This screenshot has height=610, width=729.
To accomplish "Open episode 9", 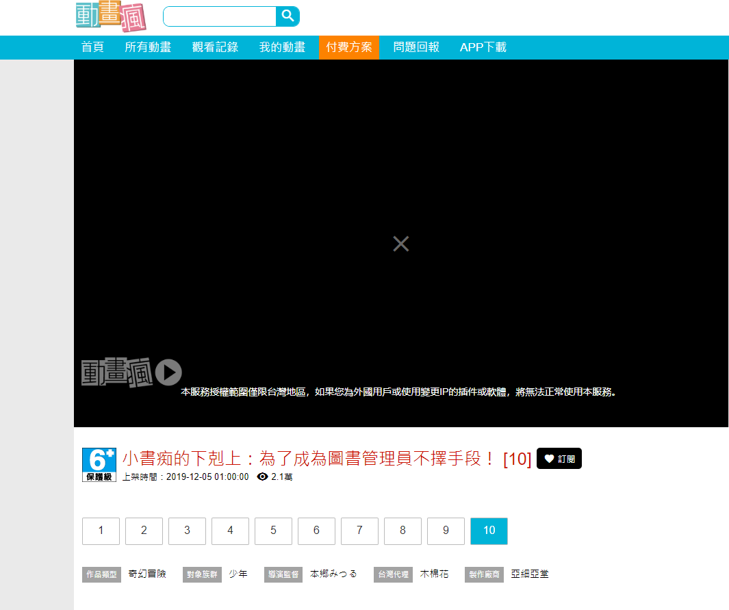I will click(446, 531).
